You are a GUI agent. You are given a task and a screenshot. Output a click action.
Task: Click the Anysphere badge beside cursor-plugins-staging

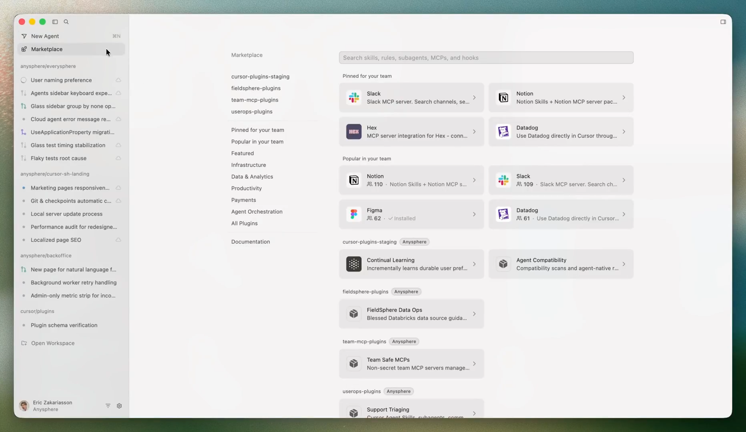[x=414, y=242]
